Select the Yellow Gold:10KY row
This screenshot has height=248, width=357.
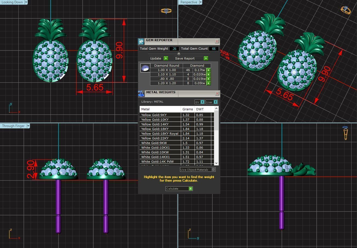coord(177,120)
